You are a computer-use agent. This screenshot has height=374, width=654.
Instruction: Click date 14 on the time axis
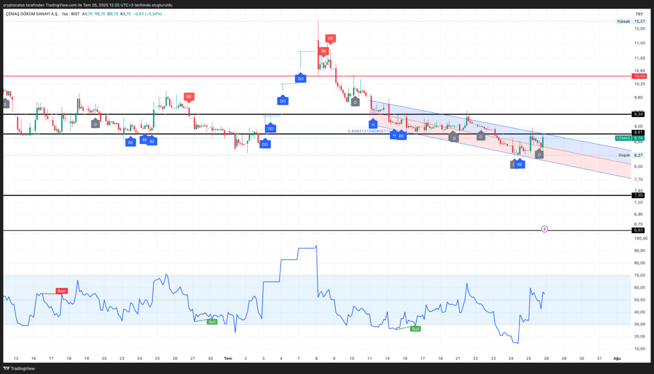pos(387,358)
